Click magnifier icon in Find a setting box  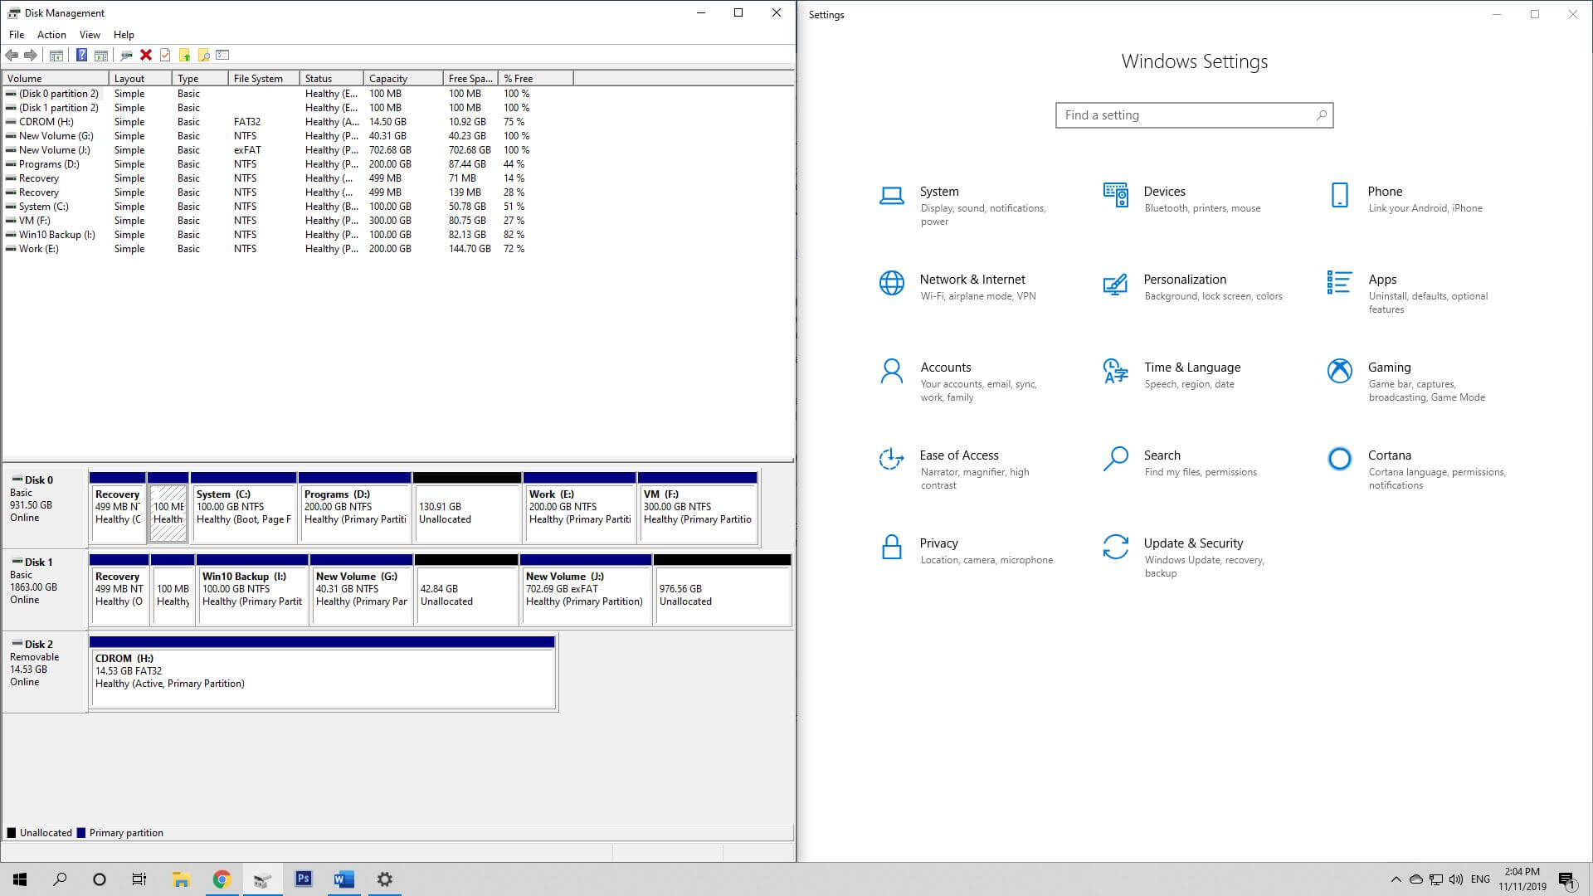(1321, 115)
